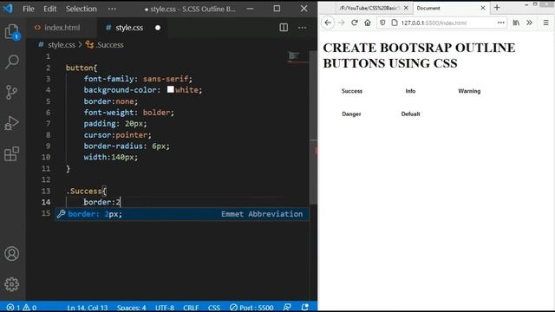Go forward in the browser

tap(341, 23)
